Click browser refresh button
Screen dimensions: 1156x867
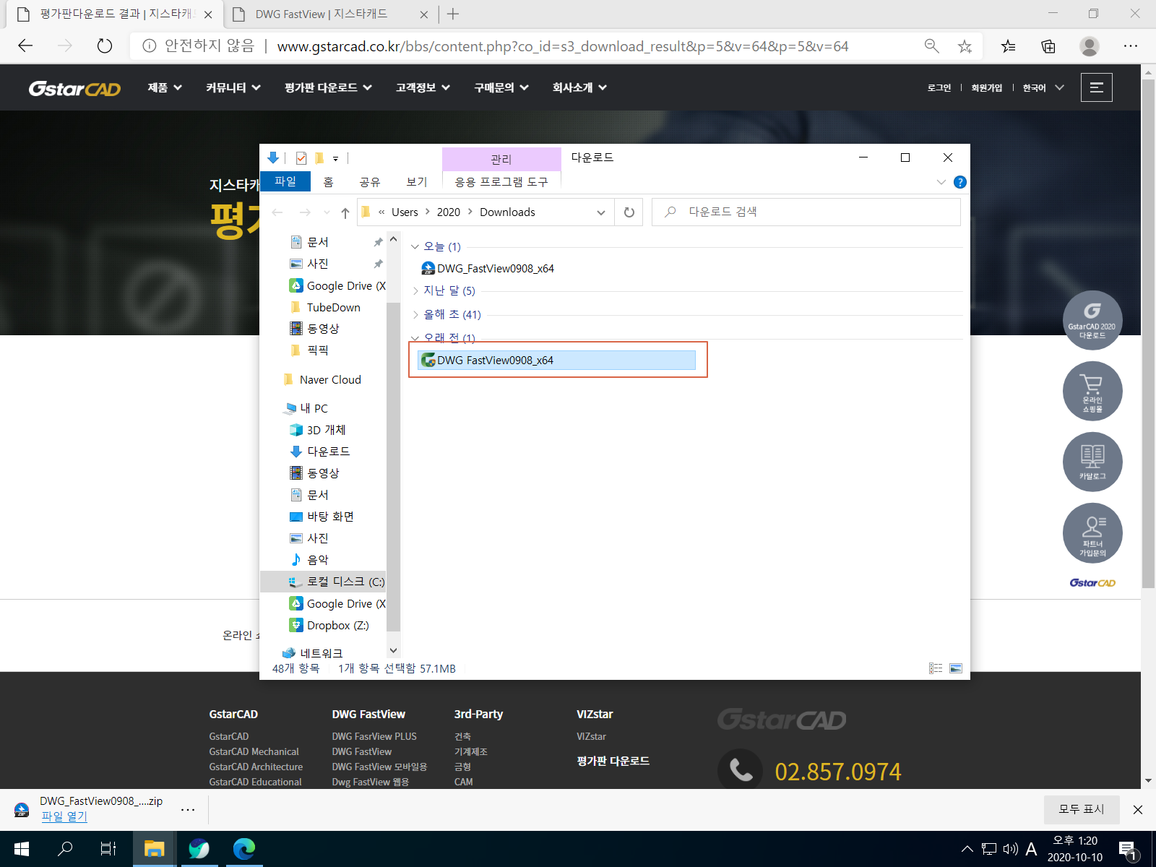coord(105,46)
